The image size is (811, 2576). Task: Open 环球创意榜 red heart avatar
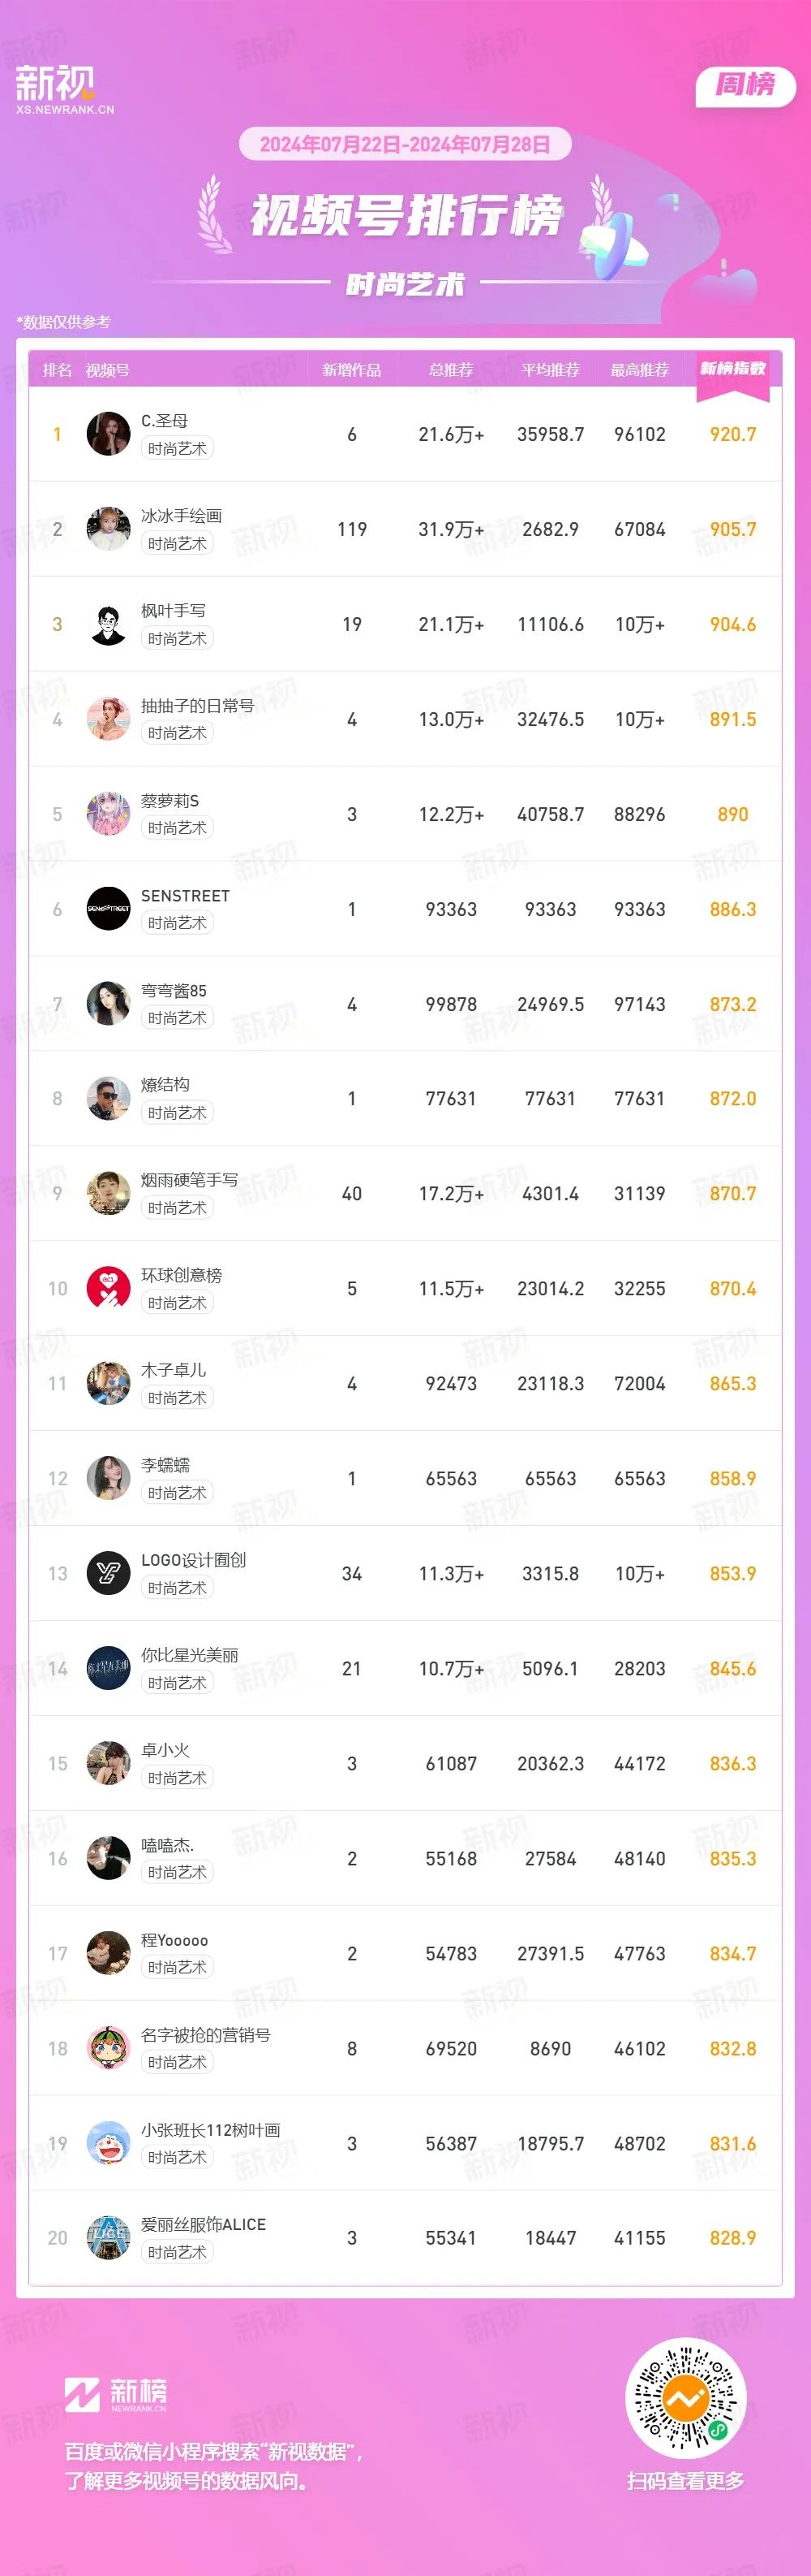coord(108,1288)
